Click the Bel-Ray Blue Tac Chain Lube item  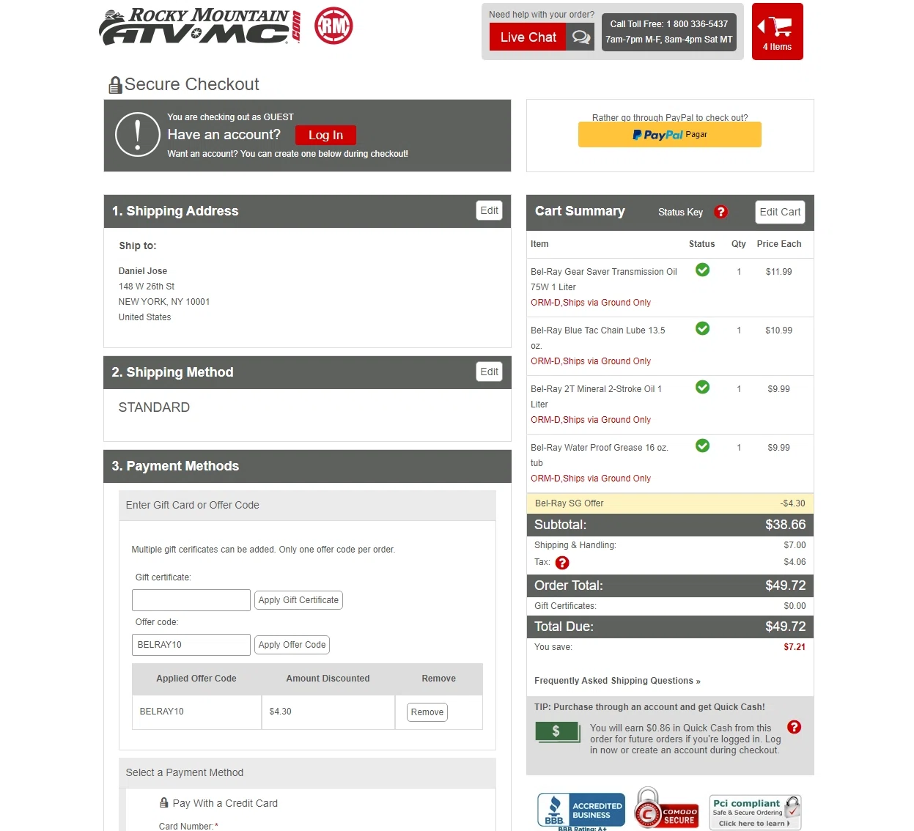598,338
